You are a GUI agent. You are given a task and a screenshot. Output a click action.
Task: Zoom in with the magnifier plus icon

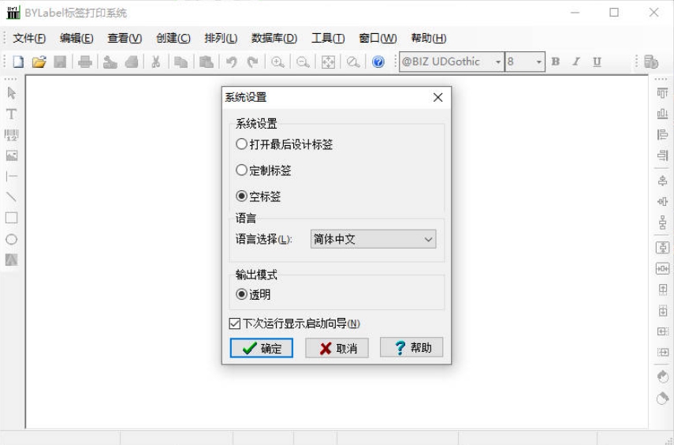click(277, 62)
